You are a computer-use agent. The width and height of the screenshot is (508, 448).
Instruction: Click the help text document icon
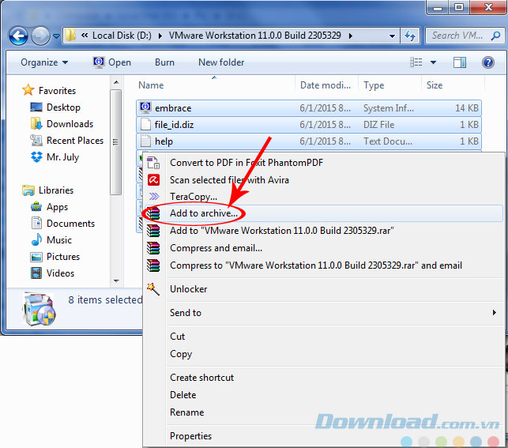(145, 141)
